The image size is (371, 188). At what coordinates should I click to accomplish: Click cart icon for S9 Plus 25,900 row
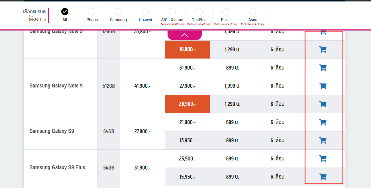pos(323,159)
